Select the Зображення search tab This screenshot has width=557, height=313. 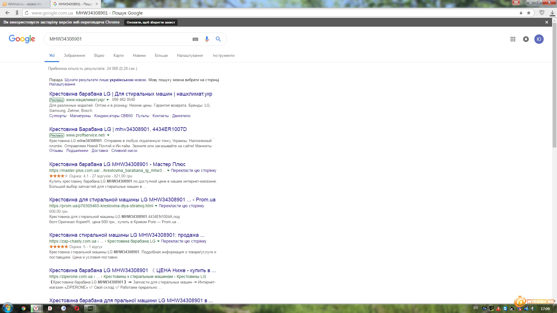click(x=74, y=55)
